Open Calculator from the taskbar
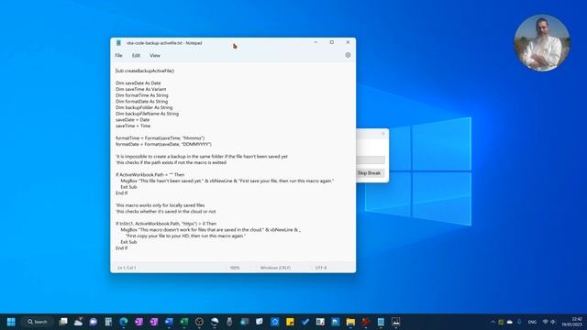This screenshot has width=587, height=330. coord(108,322)
